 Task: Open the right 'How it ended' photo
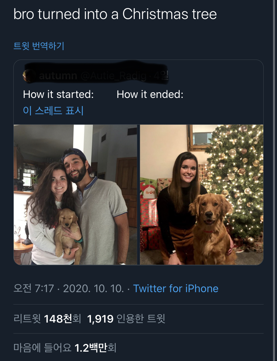(x=201, y=195)
